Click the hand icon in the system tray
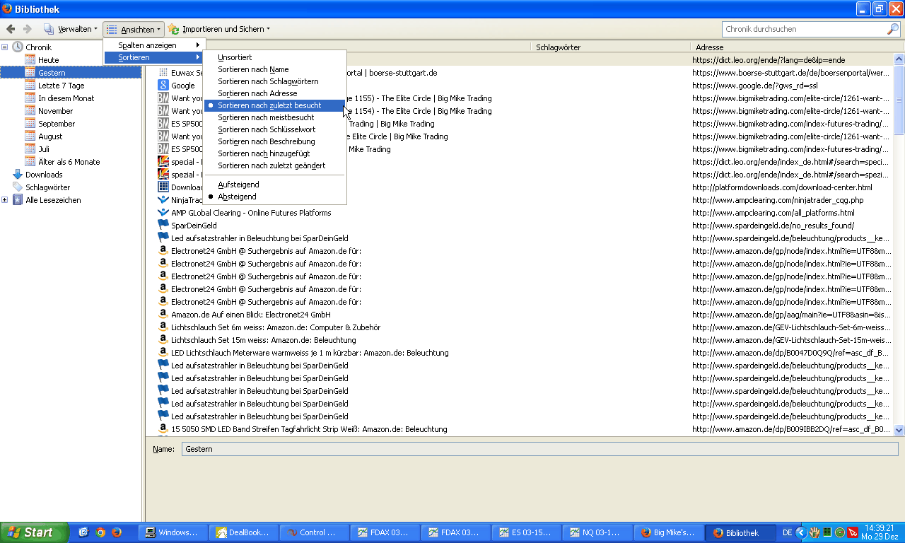 [x=814, y=532]
